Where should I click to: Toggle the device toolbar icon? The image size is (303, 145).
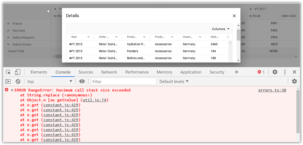[18, 72]
